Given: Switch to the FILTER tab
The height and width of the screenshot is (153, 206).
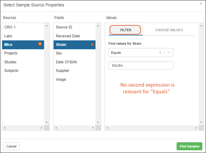Looking at the screenshot, I should coord(125,30).
